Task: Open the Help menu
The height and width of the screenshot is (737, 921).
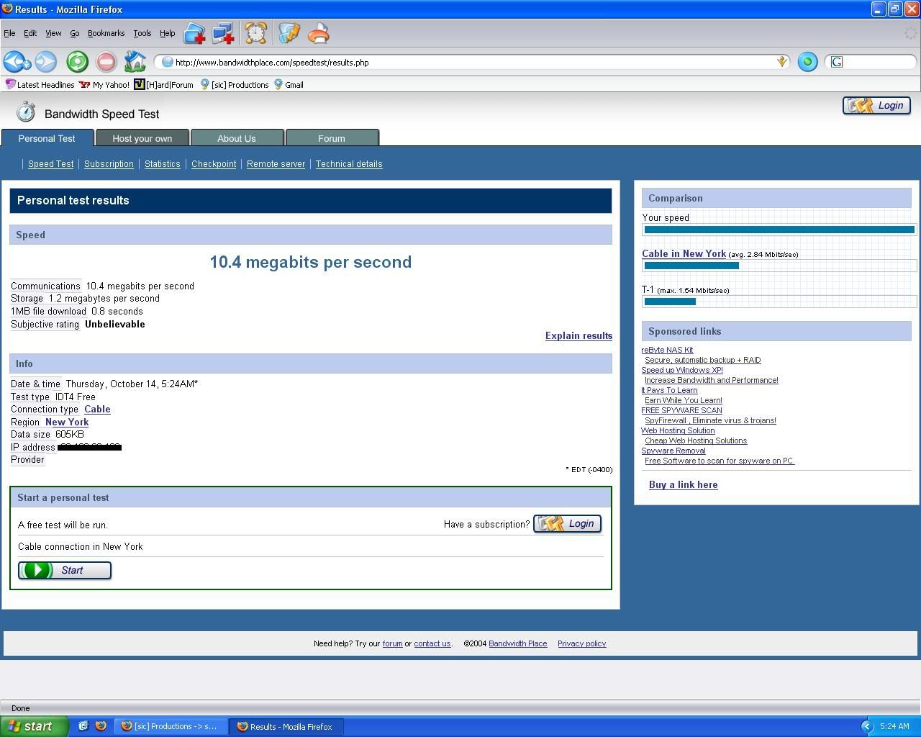Action: tap(168, 33)
